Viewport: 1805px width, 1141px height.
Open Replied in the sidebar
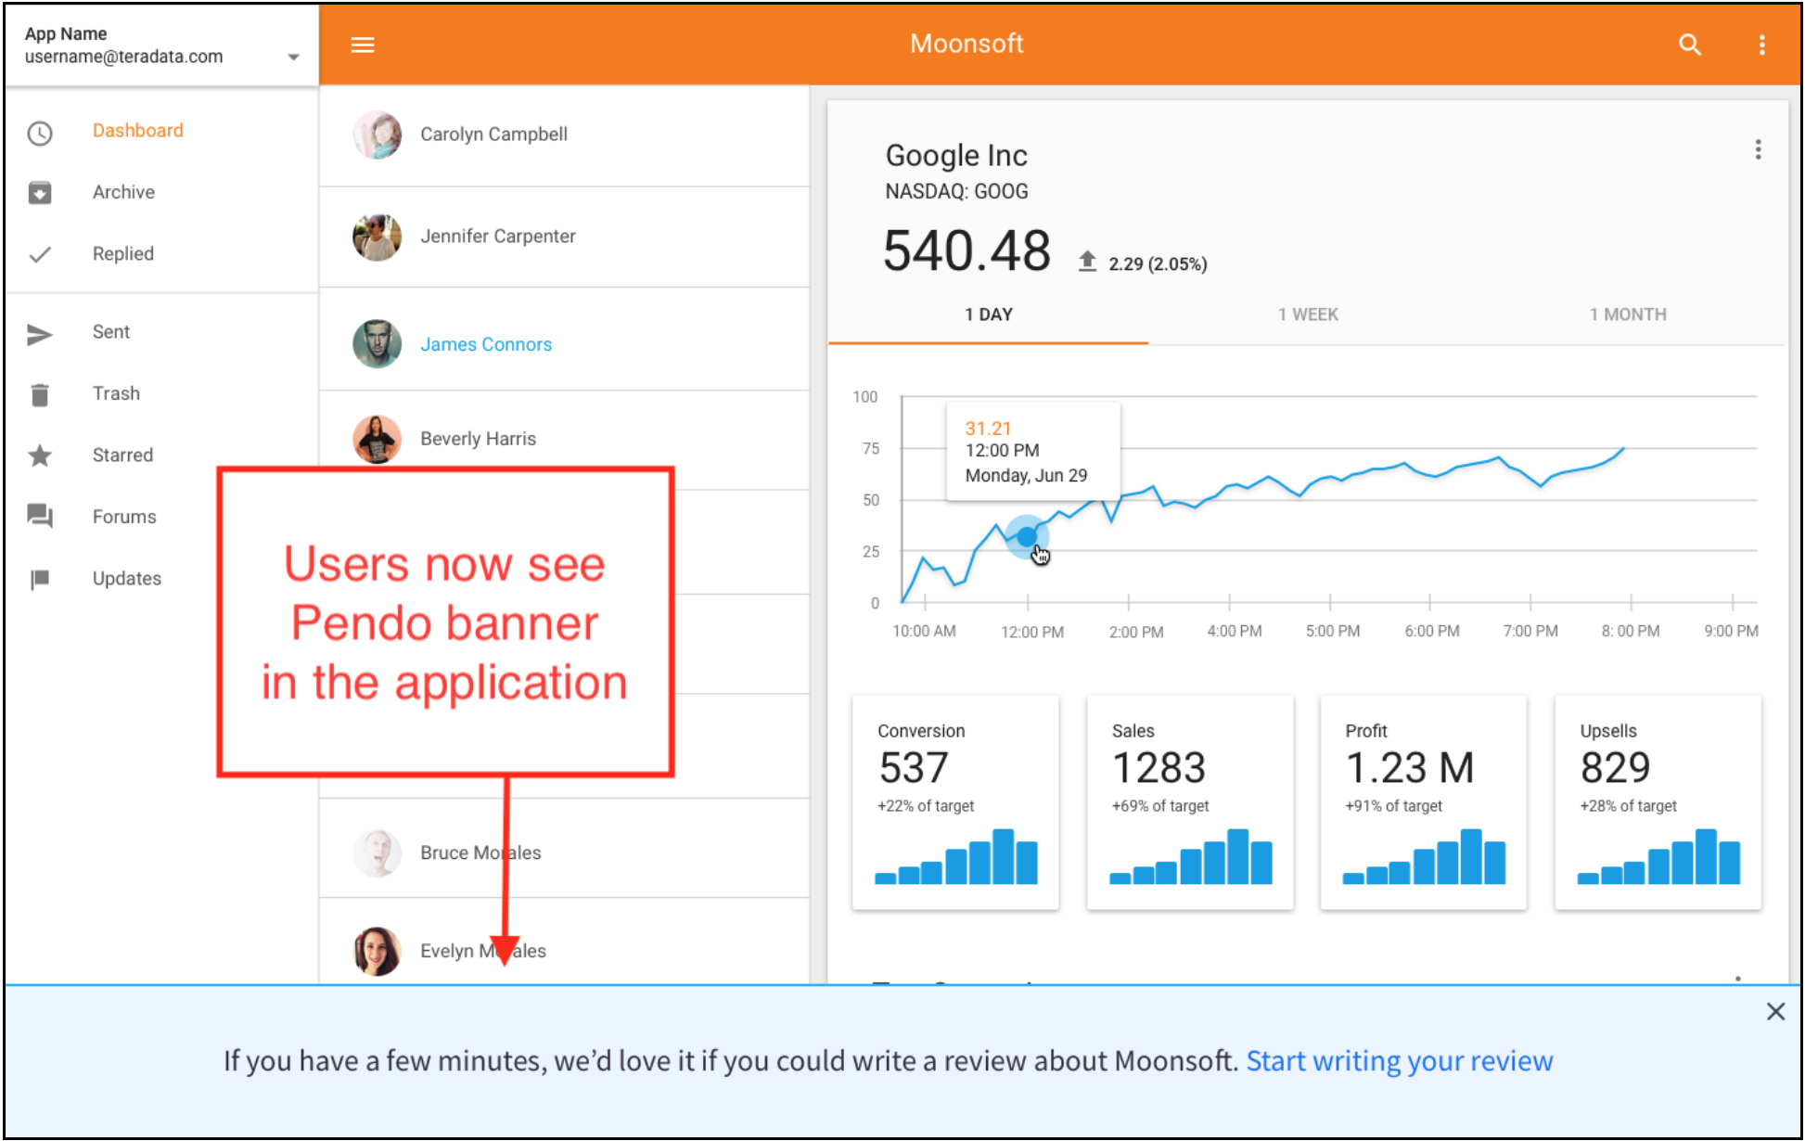click(123, 254)
